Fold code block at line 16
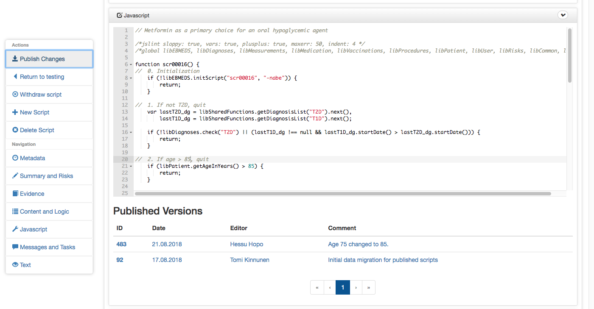This screenshot has height=309, width=594. point(131,132)
